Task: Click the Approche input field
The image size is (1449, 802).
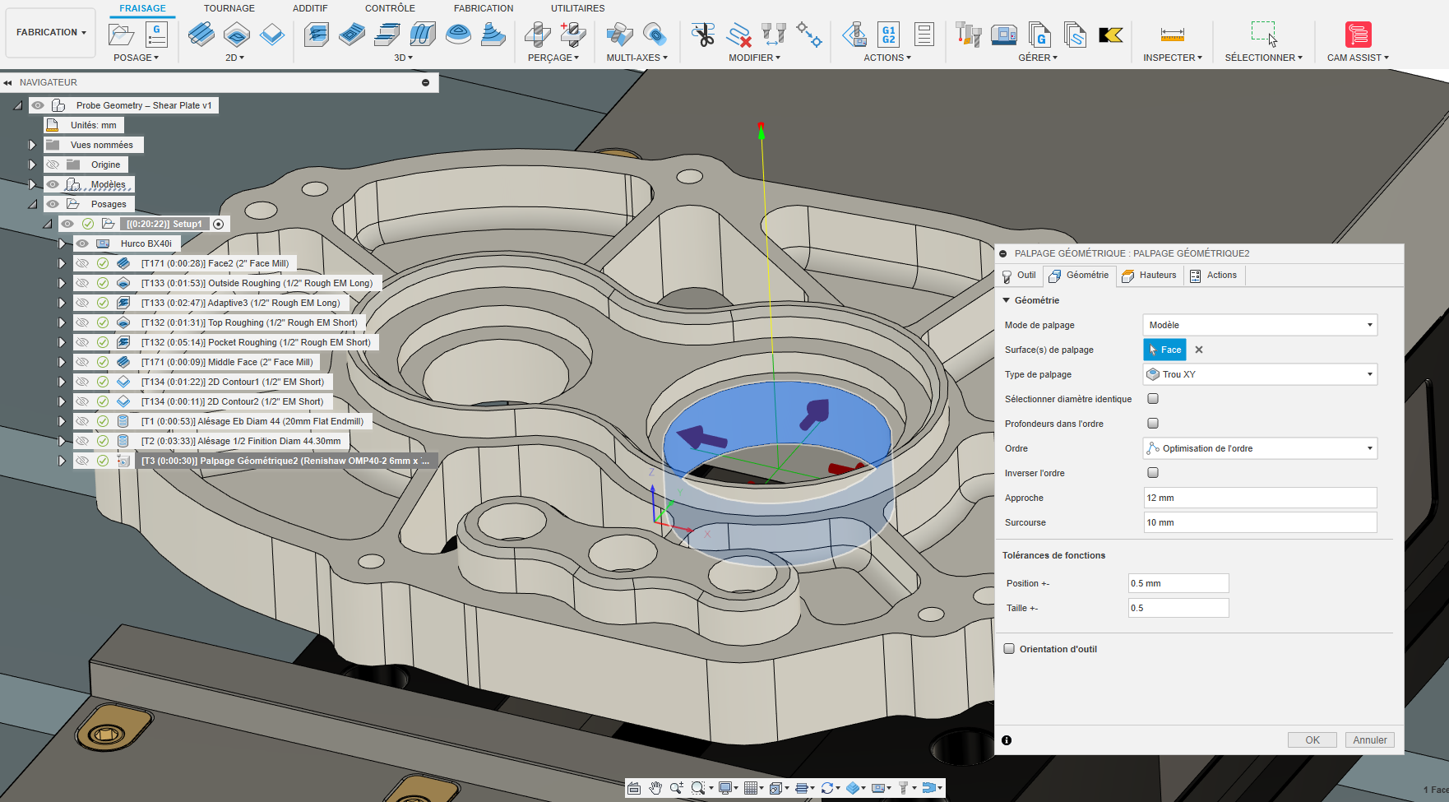Action: (x=1260, y=498)
